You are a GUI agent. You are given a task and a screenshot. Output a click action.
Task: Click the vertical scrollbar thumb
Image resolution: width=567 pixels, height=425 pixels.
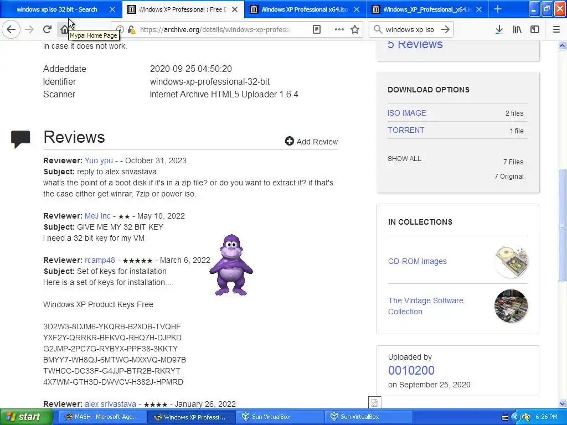click(x=562, y=225)
